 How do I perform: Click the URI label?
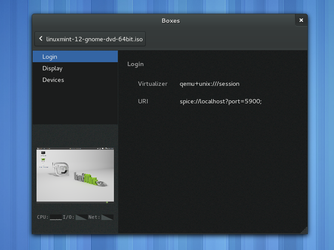(x=143, y=101)
